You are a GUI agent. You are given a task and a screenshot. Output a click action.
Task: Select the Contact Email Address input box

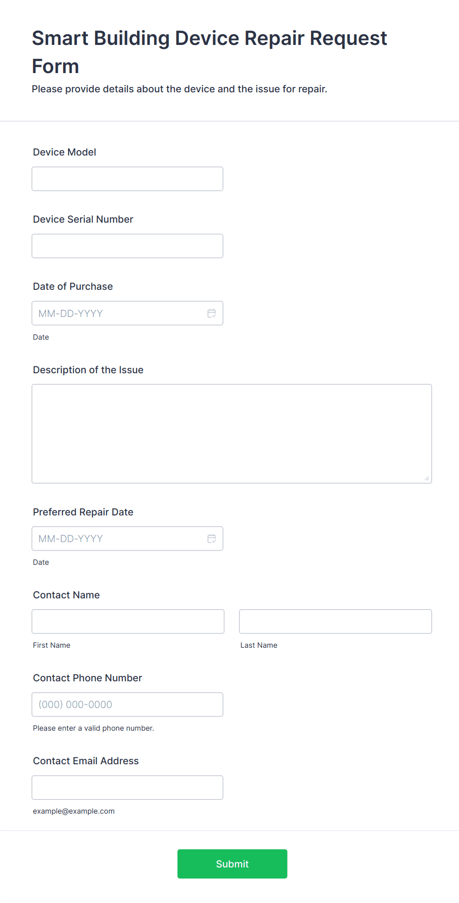(x=127, y=787)
